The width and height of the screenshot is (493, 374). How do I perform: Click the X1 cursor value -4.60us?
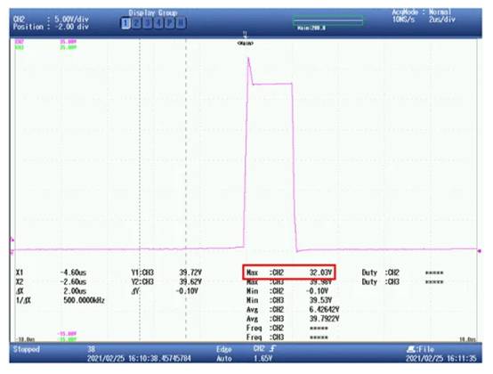pyautogui.click(x=73, y=272)
